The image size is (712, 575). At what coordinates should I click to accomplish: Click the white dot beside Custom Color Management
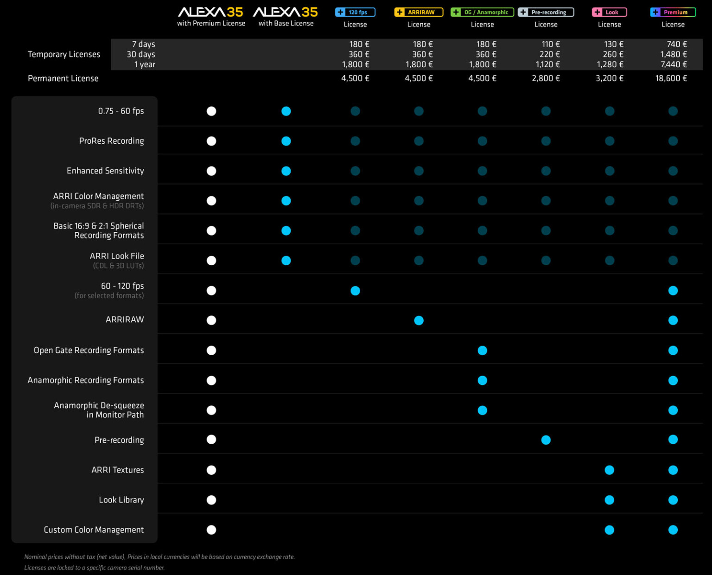[x=211, y=530]
